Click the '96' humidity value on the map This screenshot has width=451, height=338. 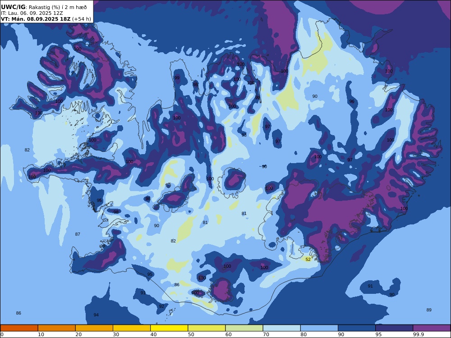click(x=352, y=101)
